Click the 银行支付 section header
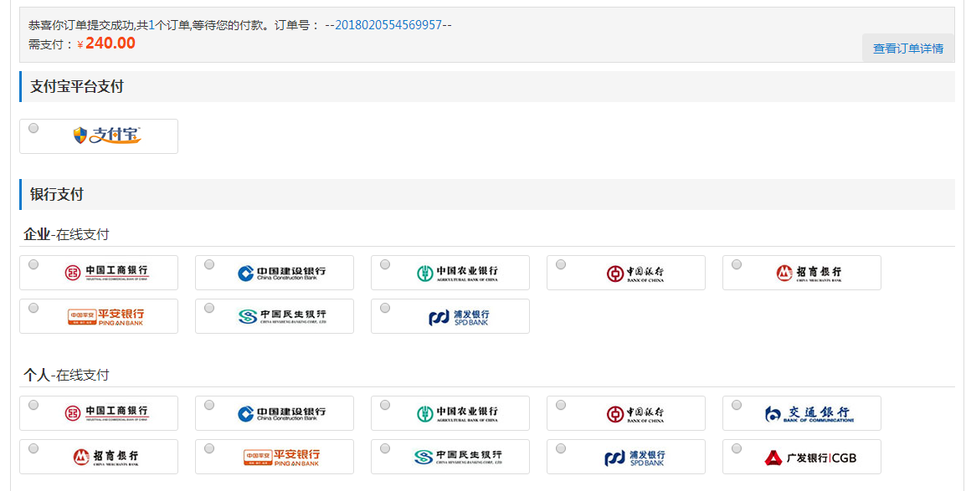This screenshot has width=966, height=491. (x=57, y=194)
